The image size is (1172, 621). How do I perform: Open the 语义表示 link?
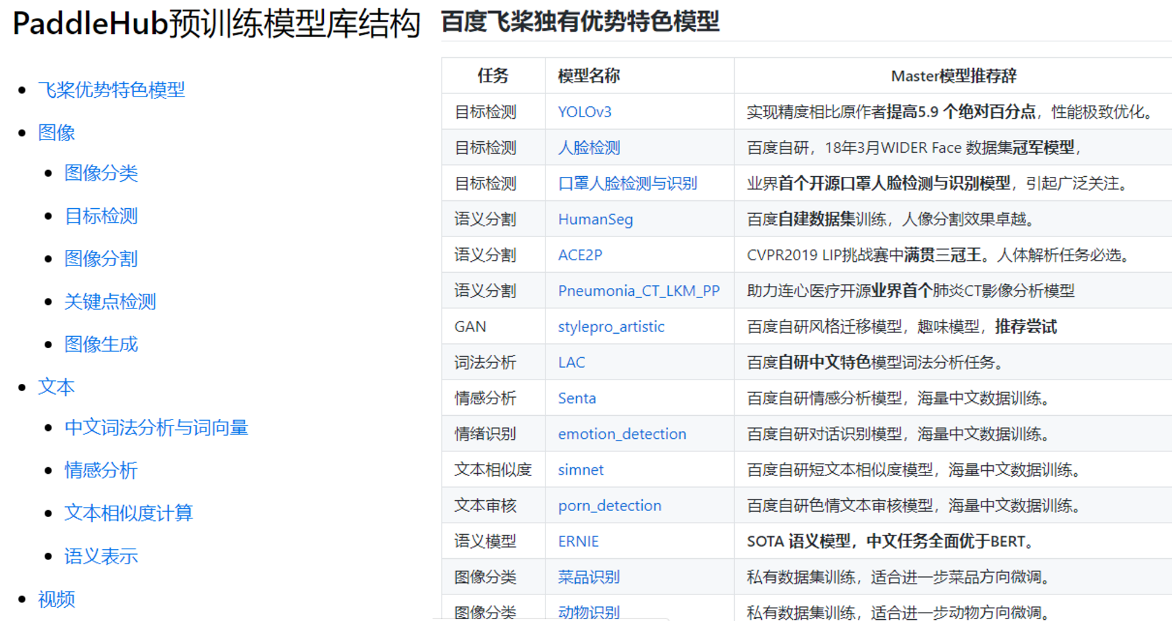pos(101,556)
